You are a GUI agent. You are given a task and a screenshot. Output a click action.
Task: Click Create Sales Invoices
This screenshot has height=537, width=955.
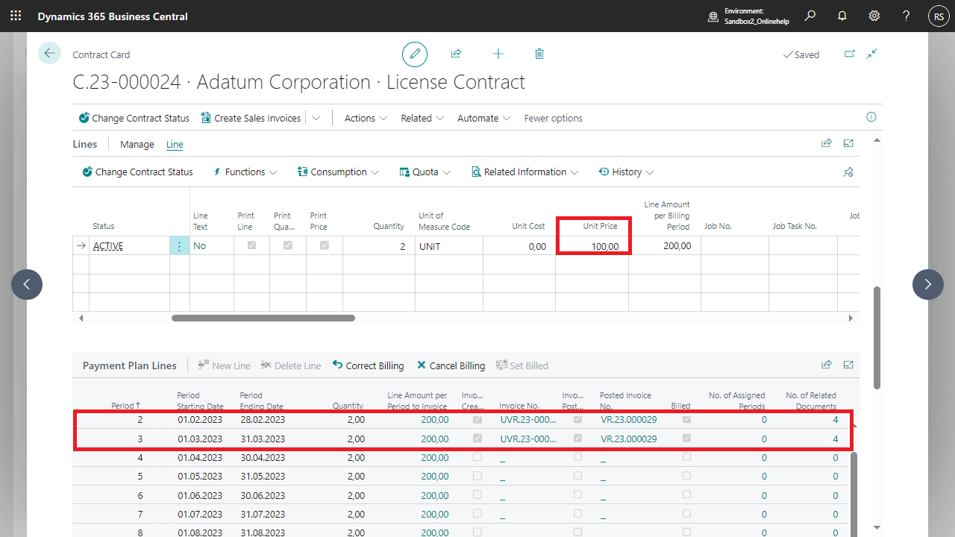tap(251, 118)
